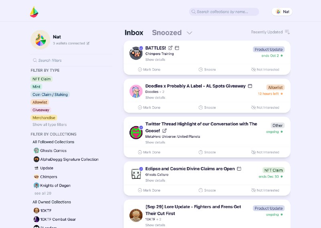Mark BATTLES! as done

pyautogui.click(x=149, y=70)
